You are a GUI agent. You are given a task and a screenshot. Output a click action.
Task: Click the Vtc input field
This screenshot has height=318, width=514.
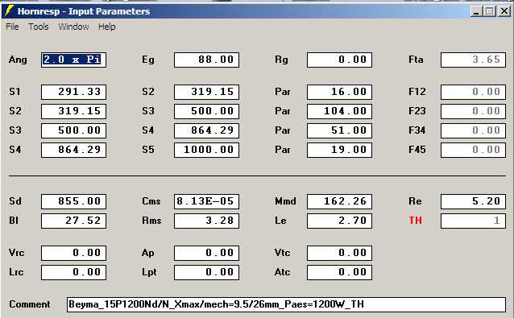click(x=339, y=253)
